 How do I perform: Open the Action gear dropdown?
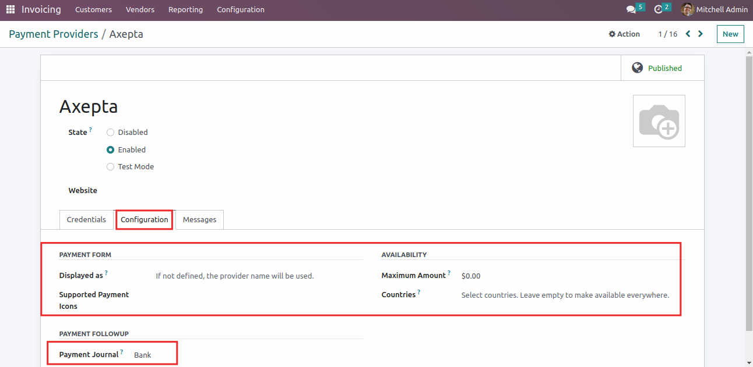coord(624,34)
